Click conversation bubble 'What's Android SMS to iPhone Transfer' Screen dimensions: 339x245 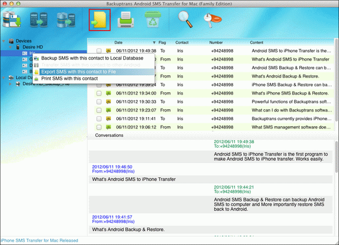pos(211,179)
